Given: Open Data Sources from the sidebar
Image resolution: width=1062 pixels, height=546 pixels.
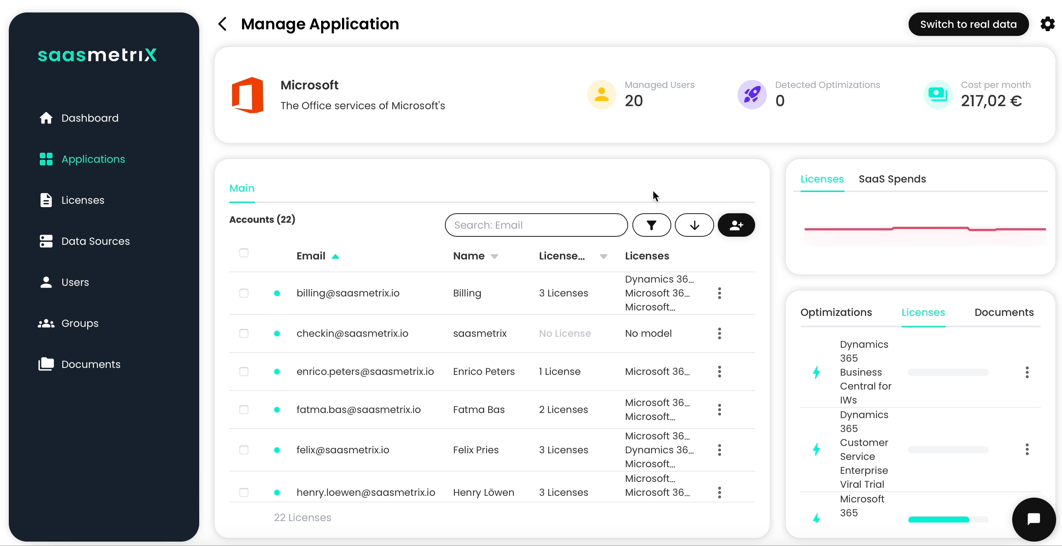Looking at the screenshot, I should [x=95, y=241].
